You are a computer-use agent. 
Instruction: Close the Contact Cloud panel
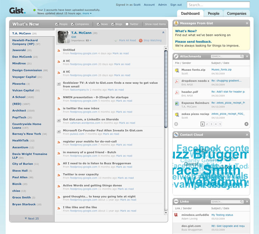point(247,135)
